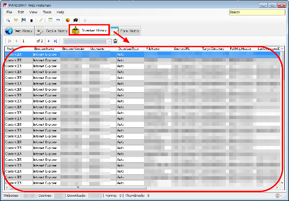This screenshot has height=201, width=289.
Task: Click the Thumbnails: 0 status entry
Action: coord(137,195)
